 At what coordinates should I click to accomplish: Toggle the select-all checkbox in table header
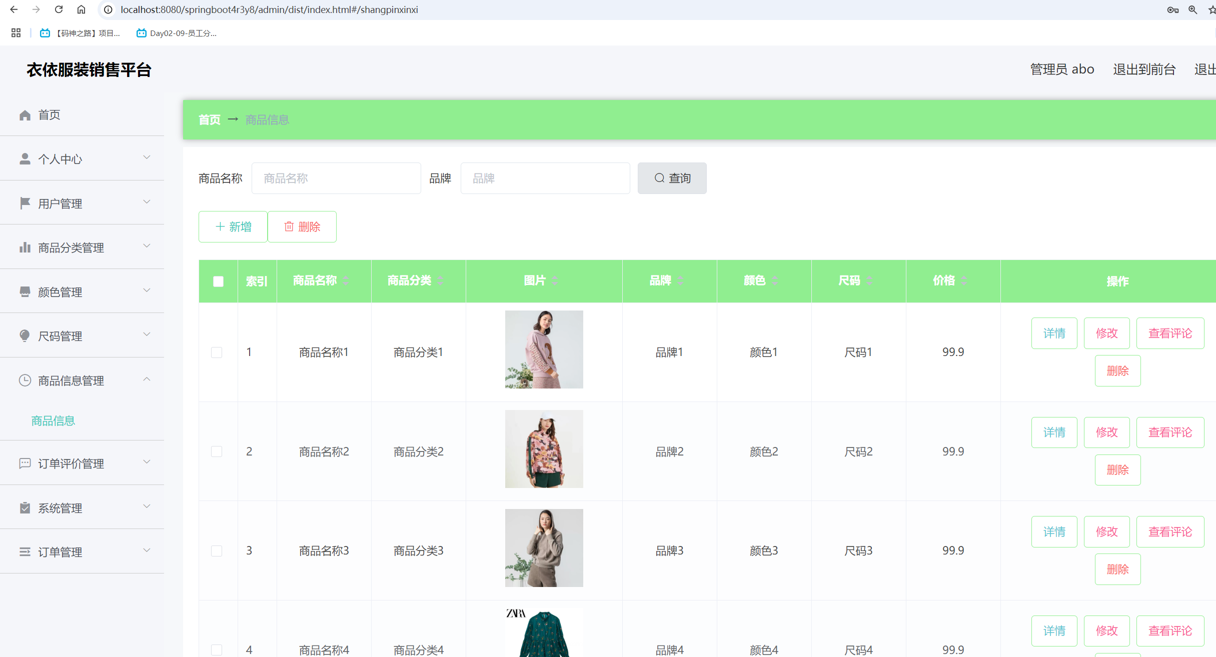(x=218, y=281)
